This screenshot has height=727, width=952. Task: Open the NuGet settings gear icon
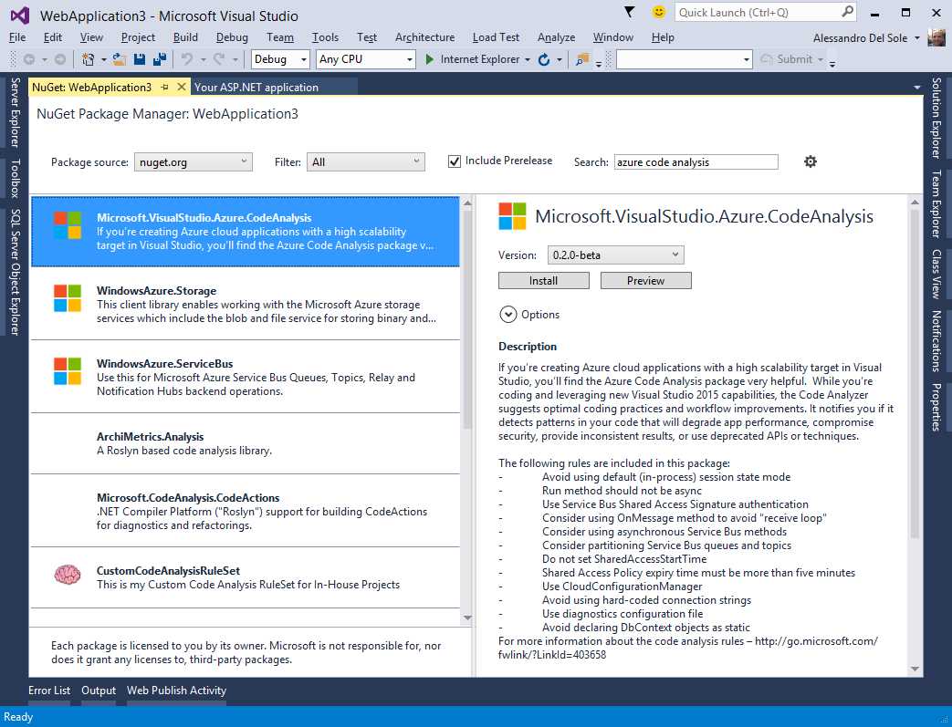811,161
